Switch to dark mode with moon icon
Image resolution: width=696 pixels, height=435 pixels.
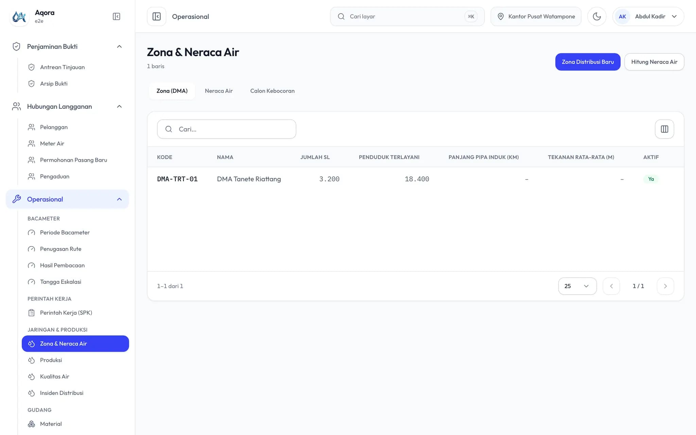[597, 16]
